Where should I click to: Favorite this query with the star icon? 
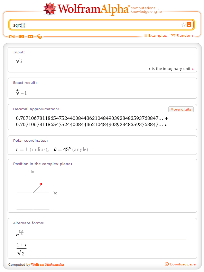coord(184,25)
